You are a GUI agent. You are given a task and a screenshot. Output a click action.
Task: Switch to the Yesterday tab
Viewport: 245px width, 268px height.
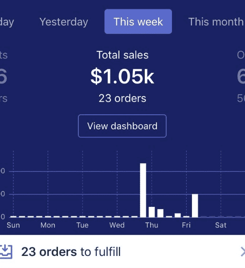64,22
